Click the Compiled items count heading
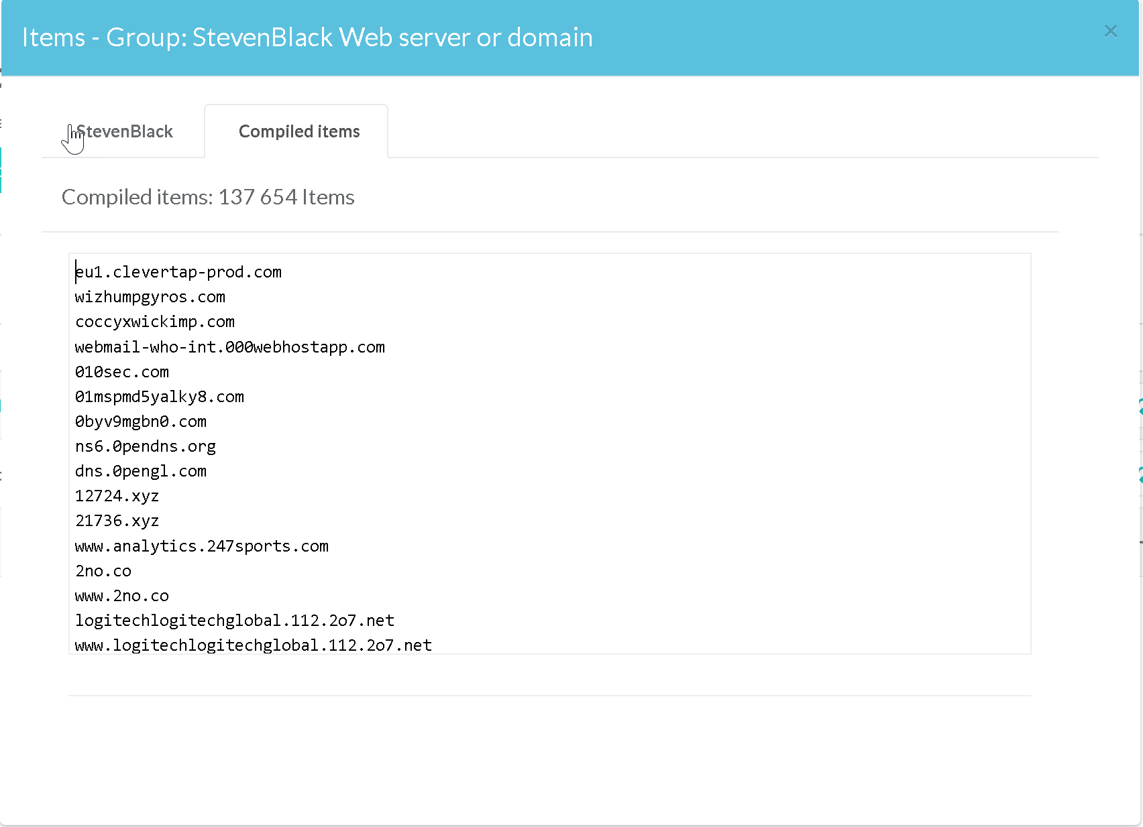 click(208, 197)
